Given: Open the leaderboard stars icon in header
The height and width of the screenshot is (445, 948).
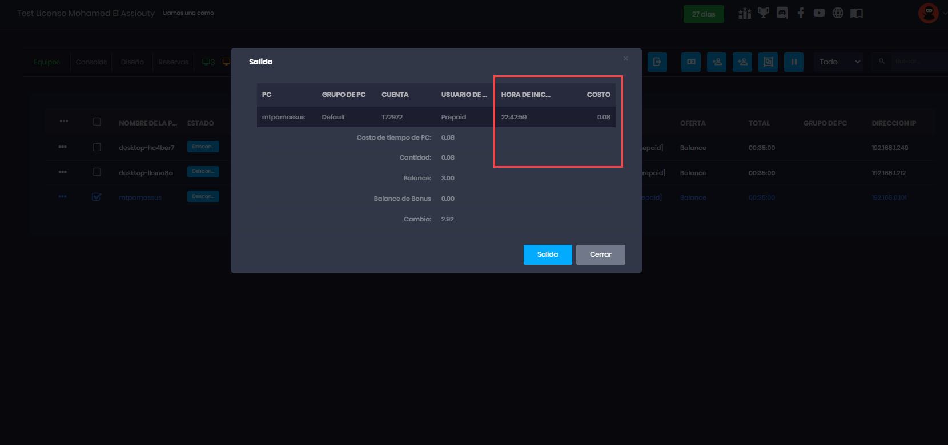Looking at the screenshot, I should 745,13.
